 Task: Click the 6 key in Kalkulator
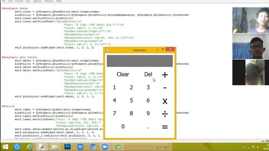pos(148,100)
